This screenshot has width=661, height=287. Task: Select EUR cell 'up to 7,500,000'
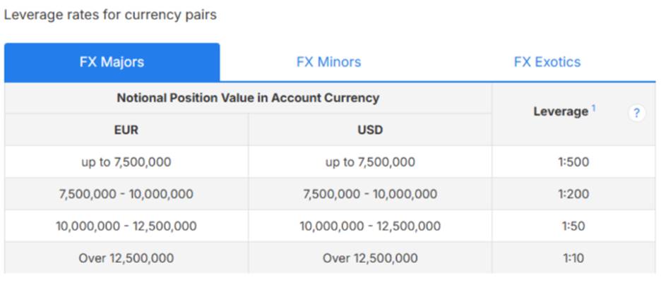click(126, 162)
